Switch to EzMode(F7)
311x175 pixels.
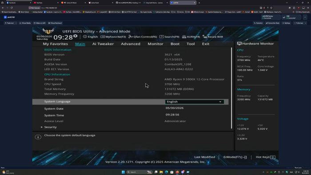235,157
